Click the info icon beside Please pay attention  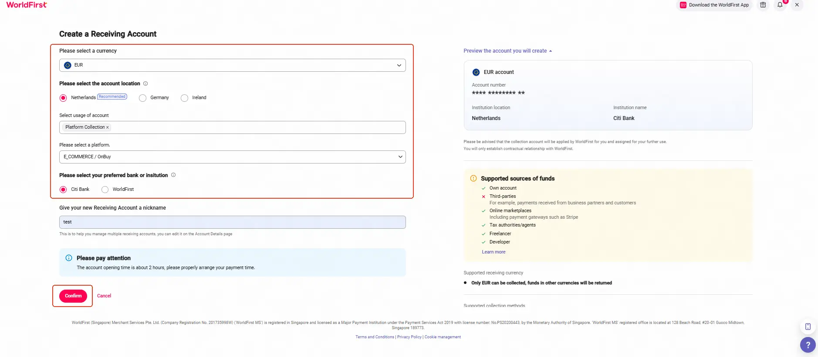(x=69, y=258)
